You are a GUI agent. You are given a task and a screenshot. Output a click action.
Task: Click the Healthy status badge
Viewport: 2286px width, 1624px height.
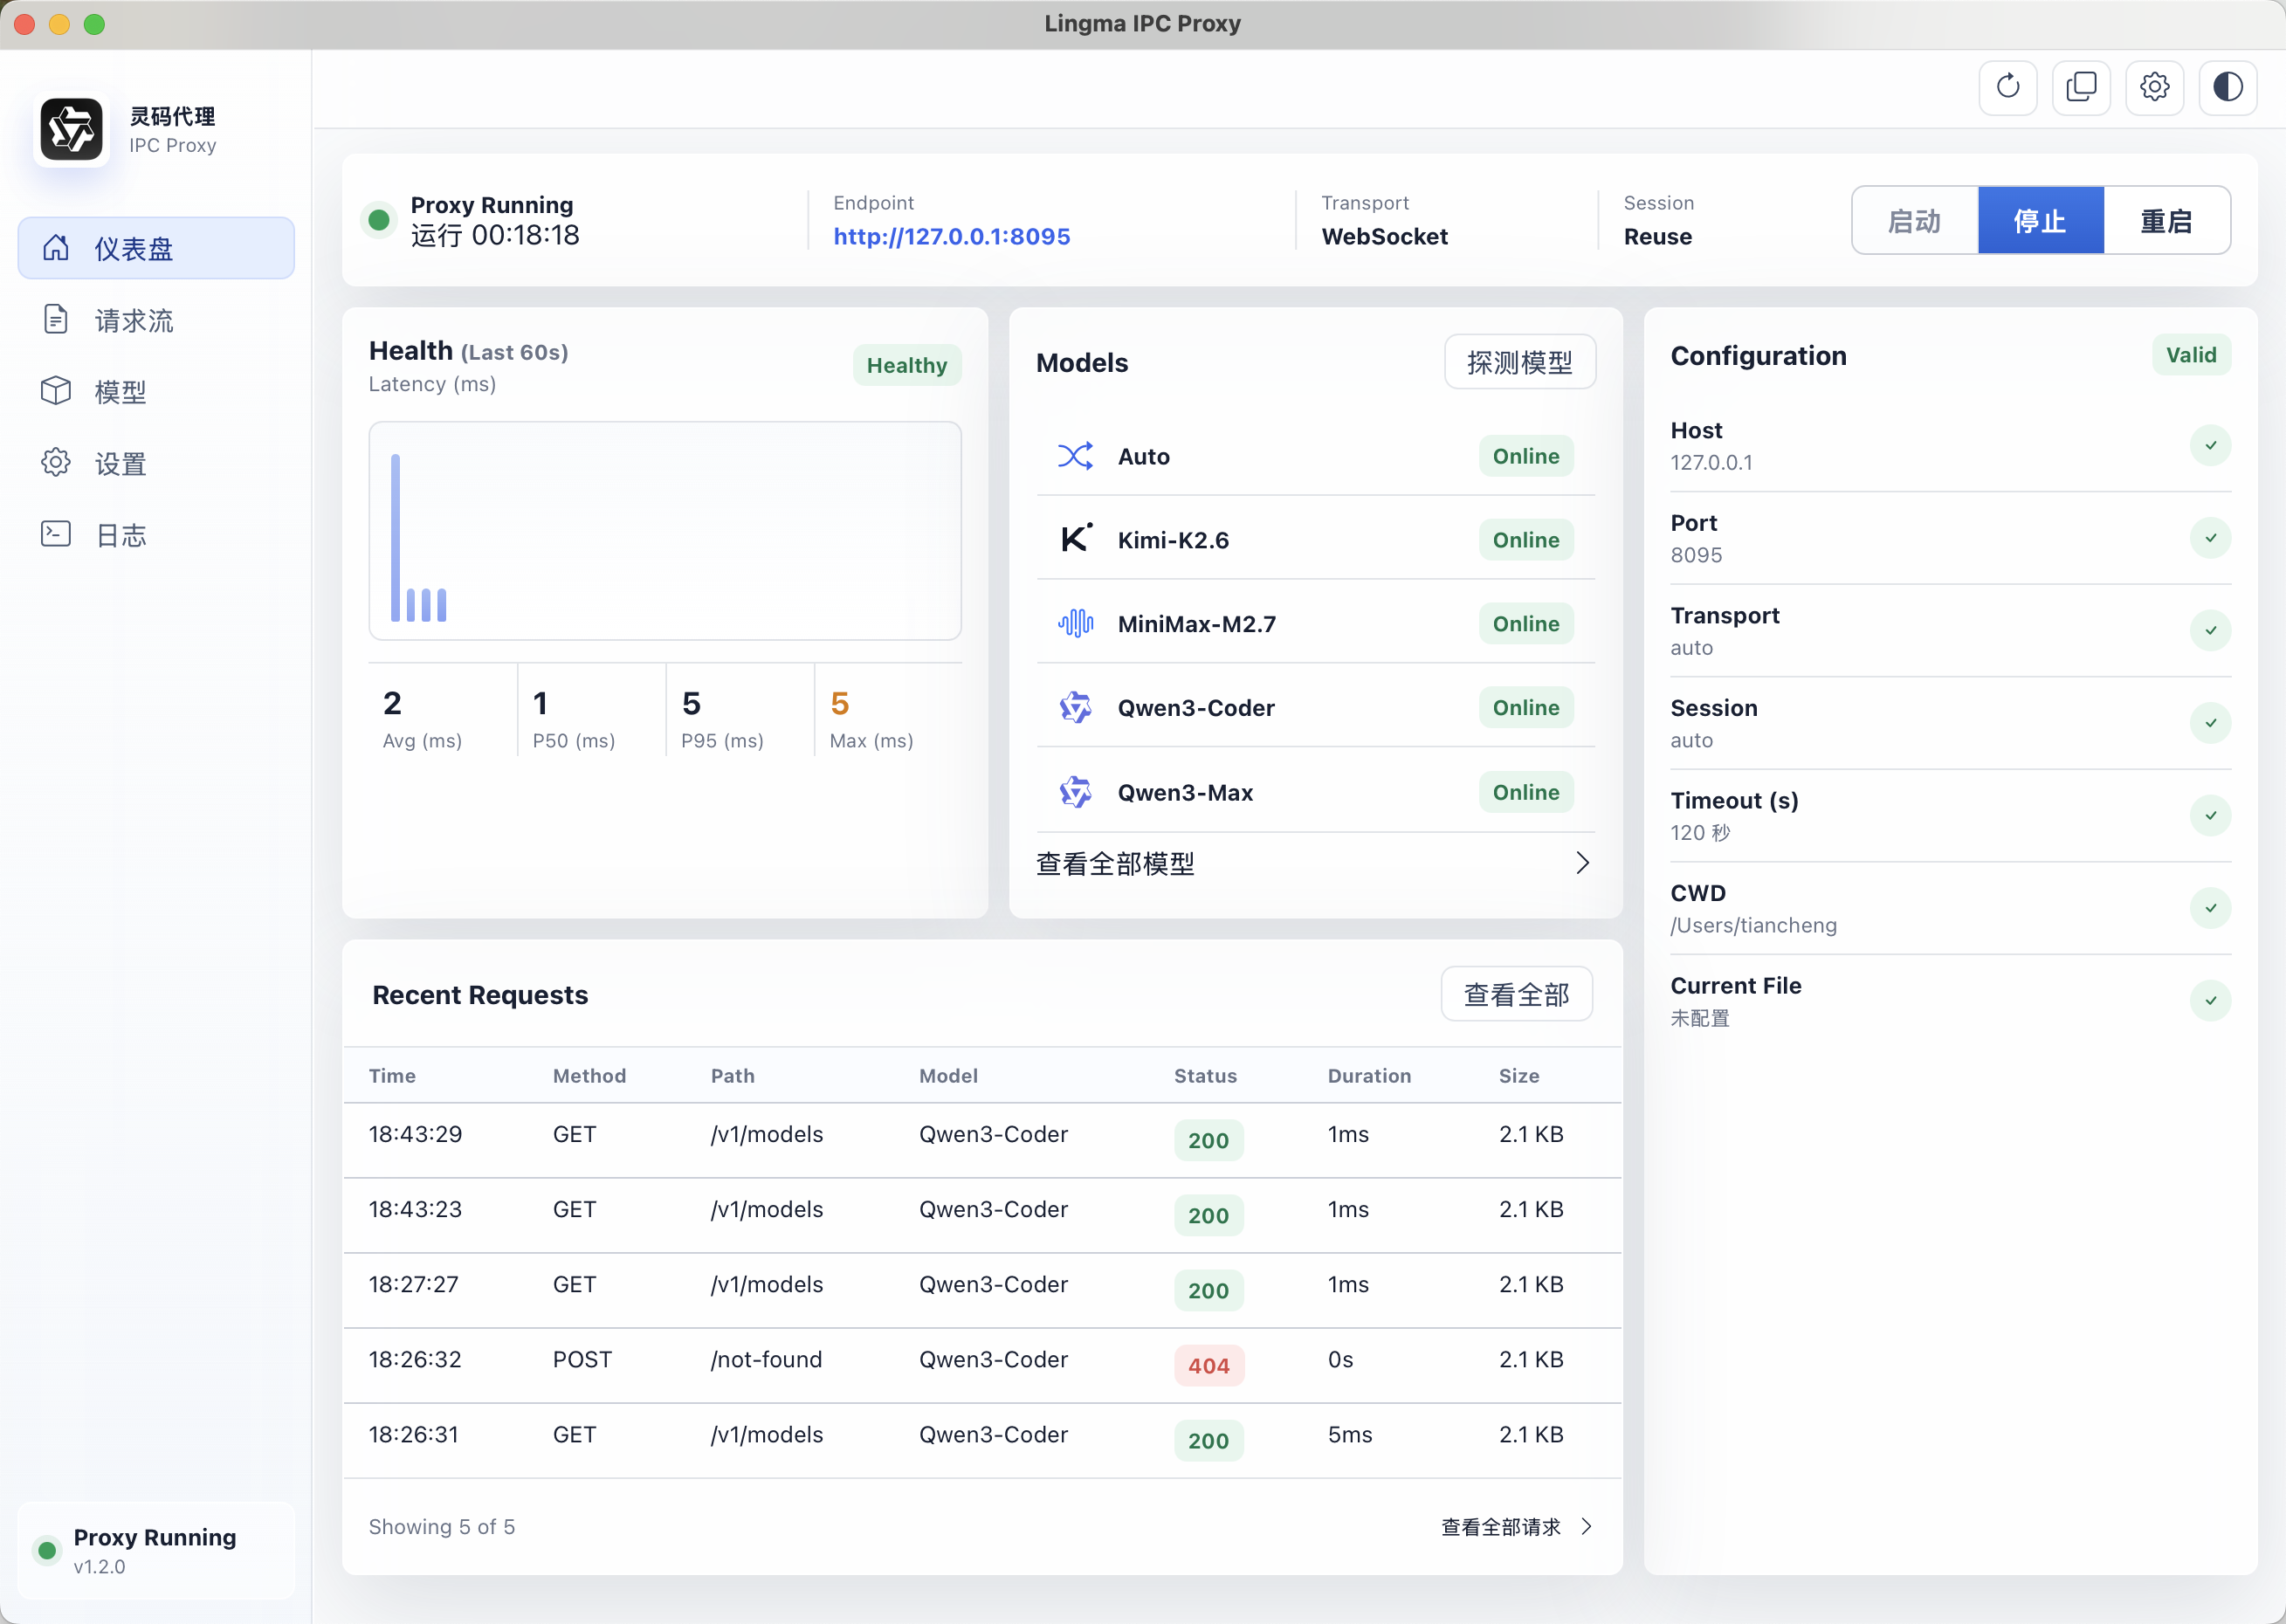906,365
